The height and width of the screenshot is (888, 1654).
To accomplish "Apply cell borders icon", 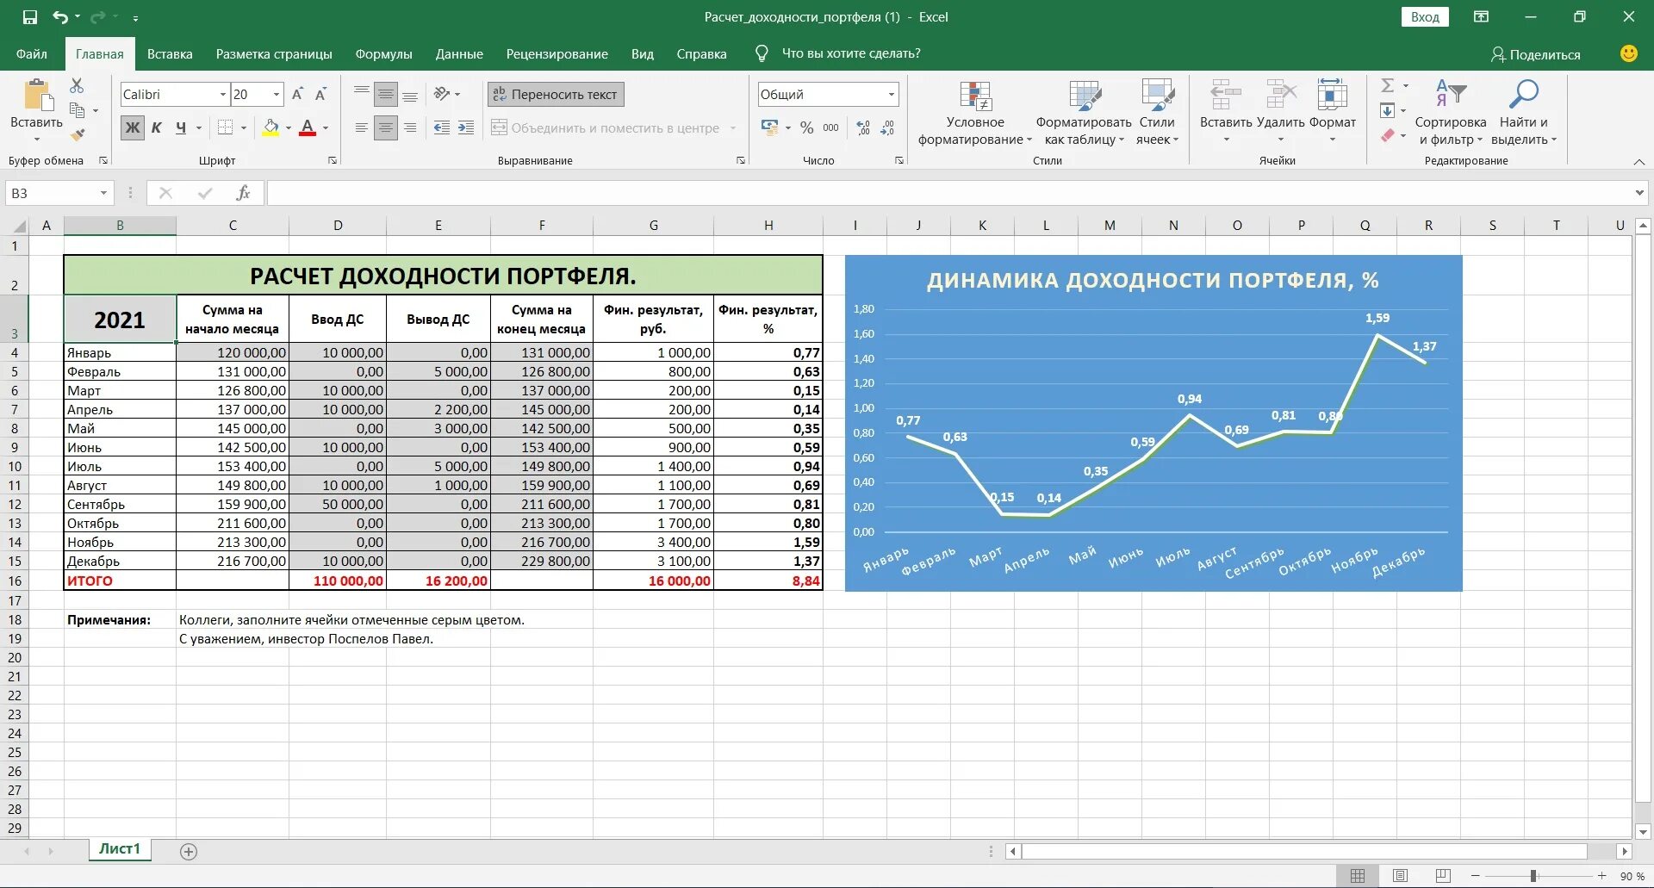I will (225, 127).
